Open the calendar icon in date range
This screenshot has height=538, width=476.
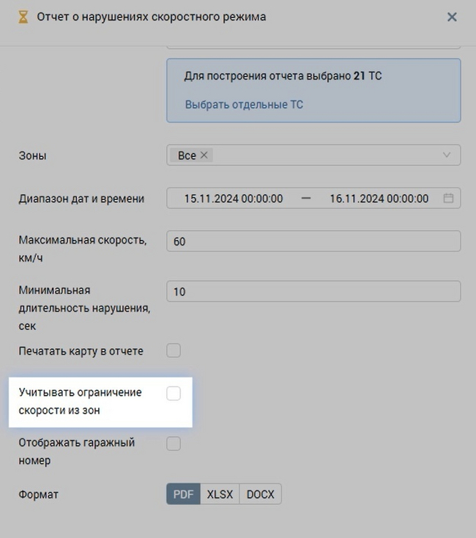point(448,199)
